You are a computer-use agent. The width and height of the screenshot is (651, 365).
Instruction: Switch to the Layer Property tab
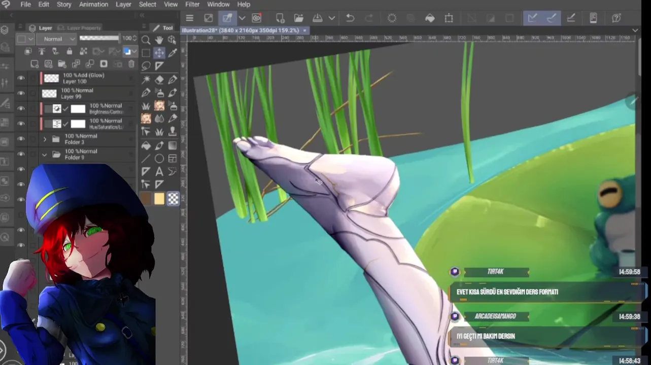click(x=80, y=28)
